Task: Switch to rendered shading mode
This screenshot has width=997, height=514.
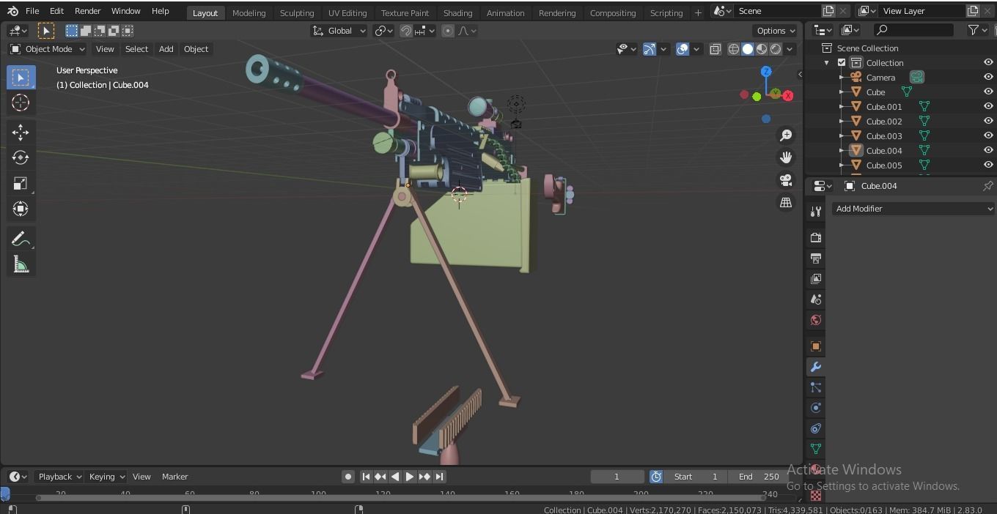Action: [x=776, y=49]
